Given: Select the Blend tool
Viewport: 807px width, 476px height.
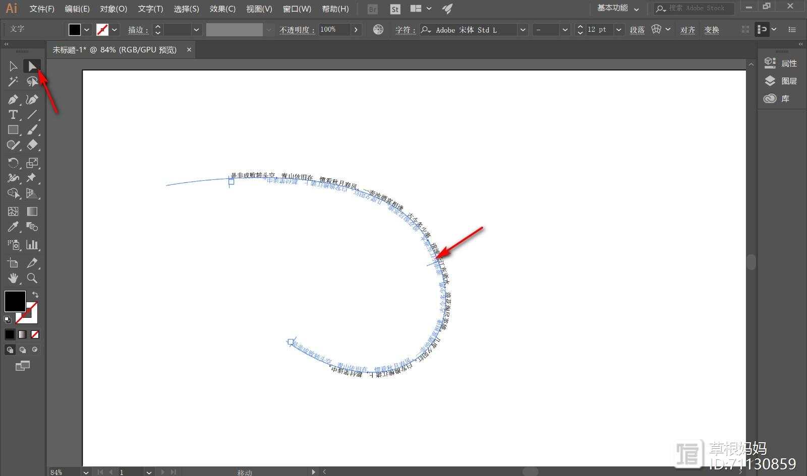Looking at the screenshot, I should 32,227.
